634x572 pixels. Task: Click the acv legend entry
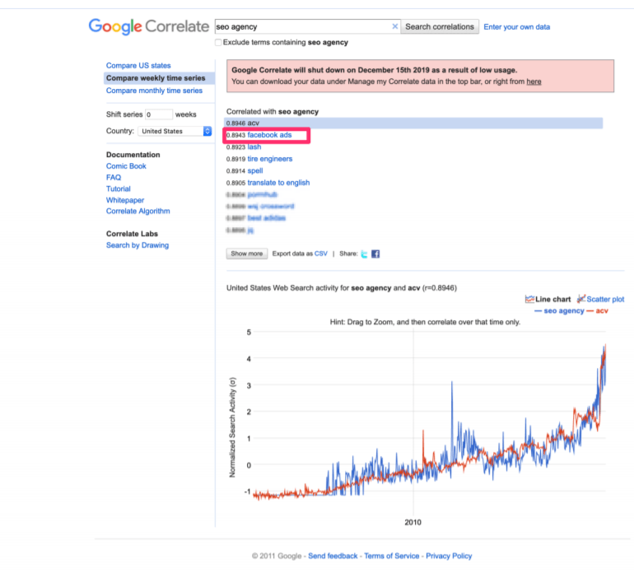click(x=597, y=311)
